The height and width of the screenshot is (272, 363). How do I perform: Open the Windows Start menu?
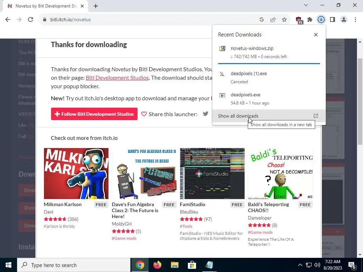tap(9, 265)
